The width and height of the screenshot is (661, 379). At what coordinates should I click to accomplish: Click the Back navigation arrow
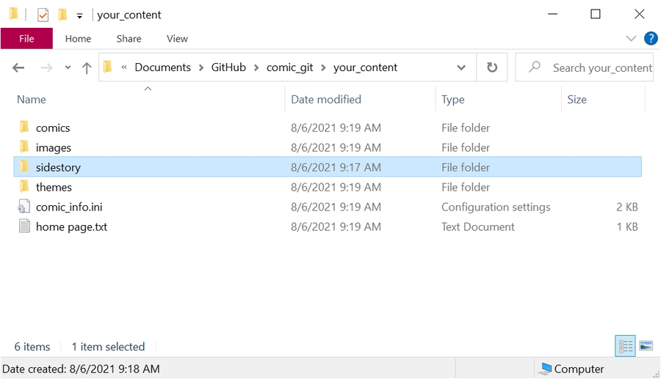[x=18, y=67]
